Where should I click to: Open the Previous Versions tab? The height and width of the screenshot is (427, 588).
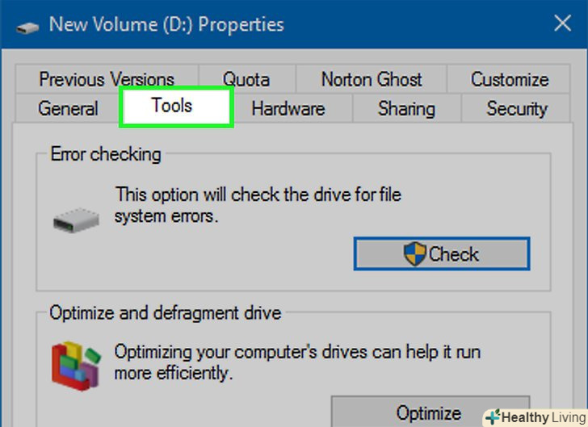107,79
